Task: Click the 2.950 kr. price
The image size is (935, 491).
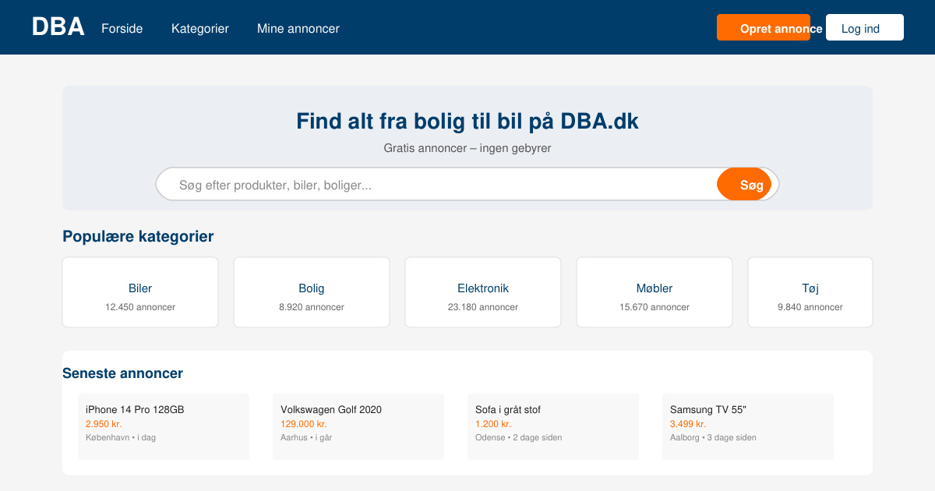Action: pos(104,424)
